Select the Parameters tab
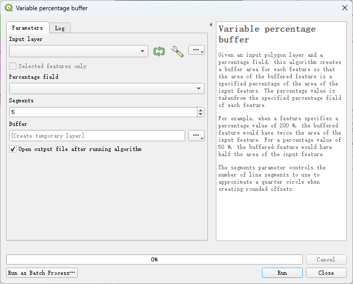 28,28
